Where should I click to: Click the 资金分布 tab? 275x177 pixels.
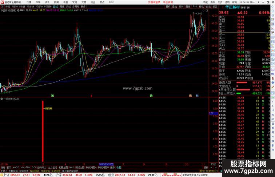[24, 171]
